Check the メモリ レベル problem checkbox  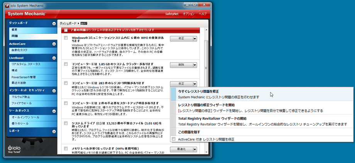click(x=66, y=148)
